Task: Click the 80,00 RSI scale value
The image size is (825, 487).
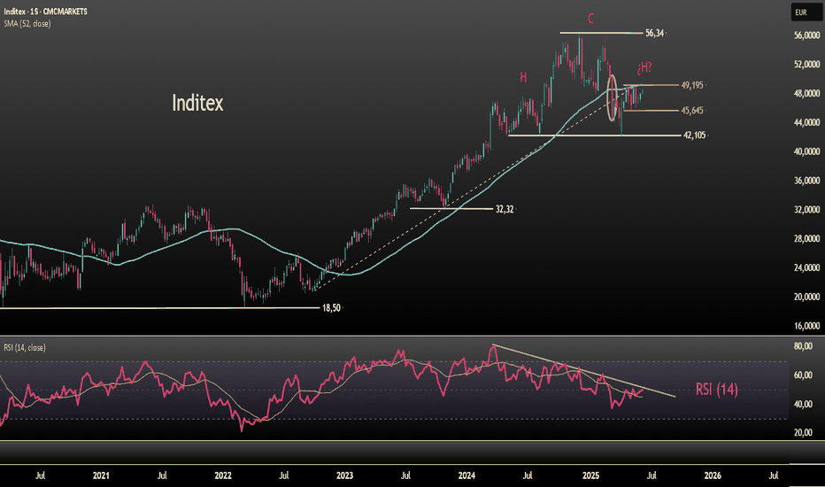Action: click(x=803, y=346)
